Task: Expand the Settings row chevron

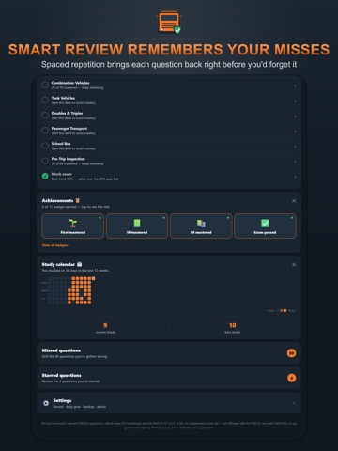Action: click(294, 403)
